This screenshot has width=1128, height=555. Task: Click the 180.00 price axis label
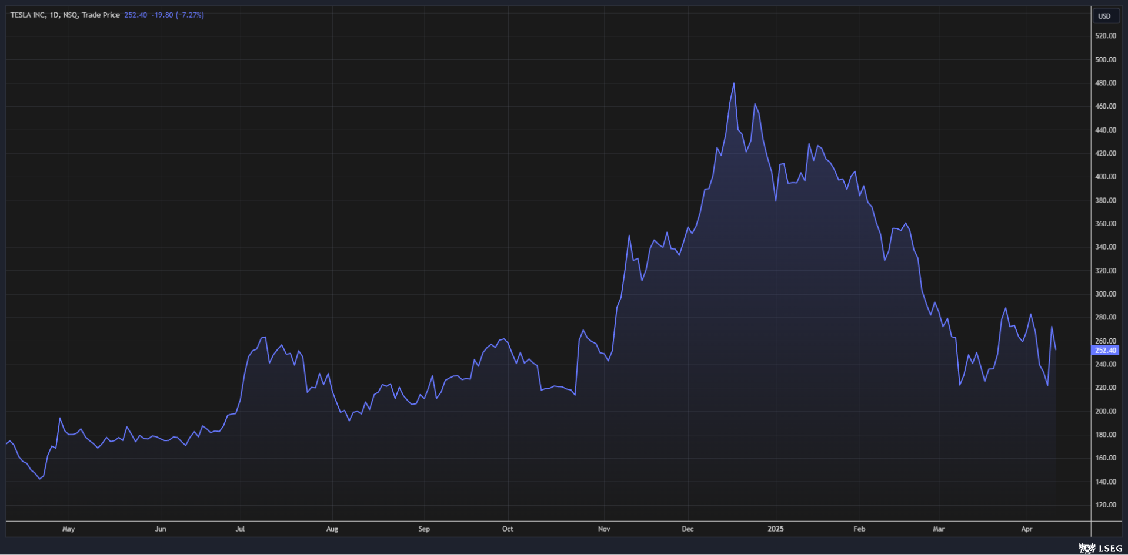tap(1106, 435)
